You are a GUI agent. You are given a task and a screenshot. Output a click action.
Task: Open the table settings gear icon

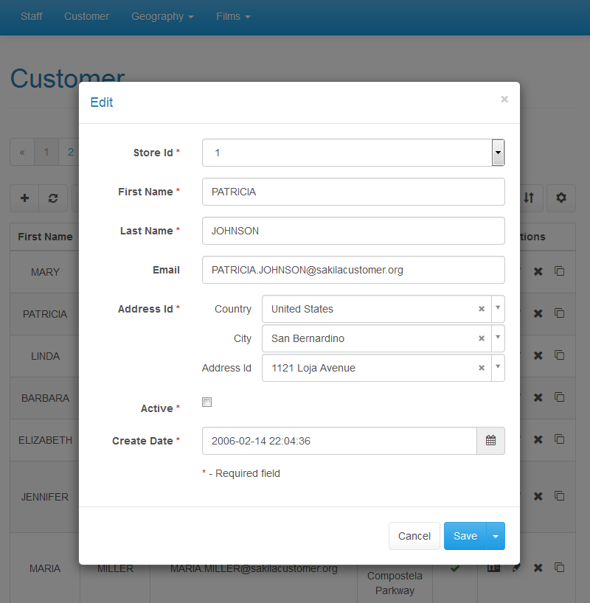pos(560,198)
